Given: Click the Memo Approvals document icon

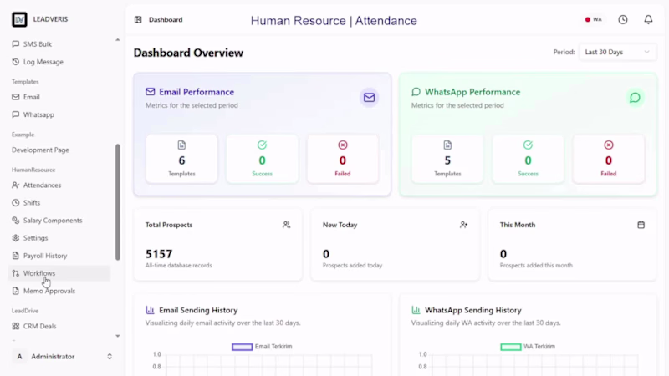Looking at the screenshot, I should (x=15, y=291).
